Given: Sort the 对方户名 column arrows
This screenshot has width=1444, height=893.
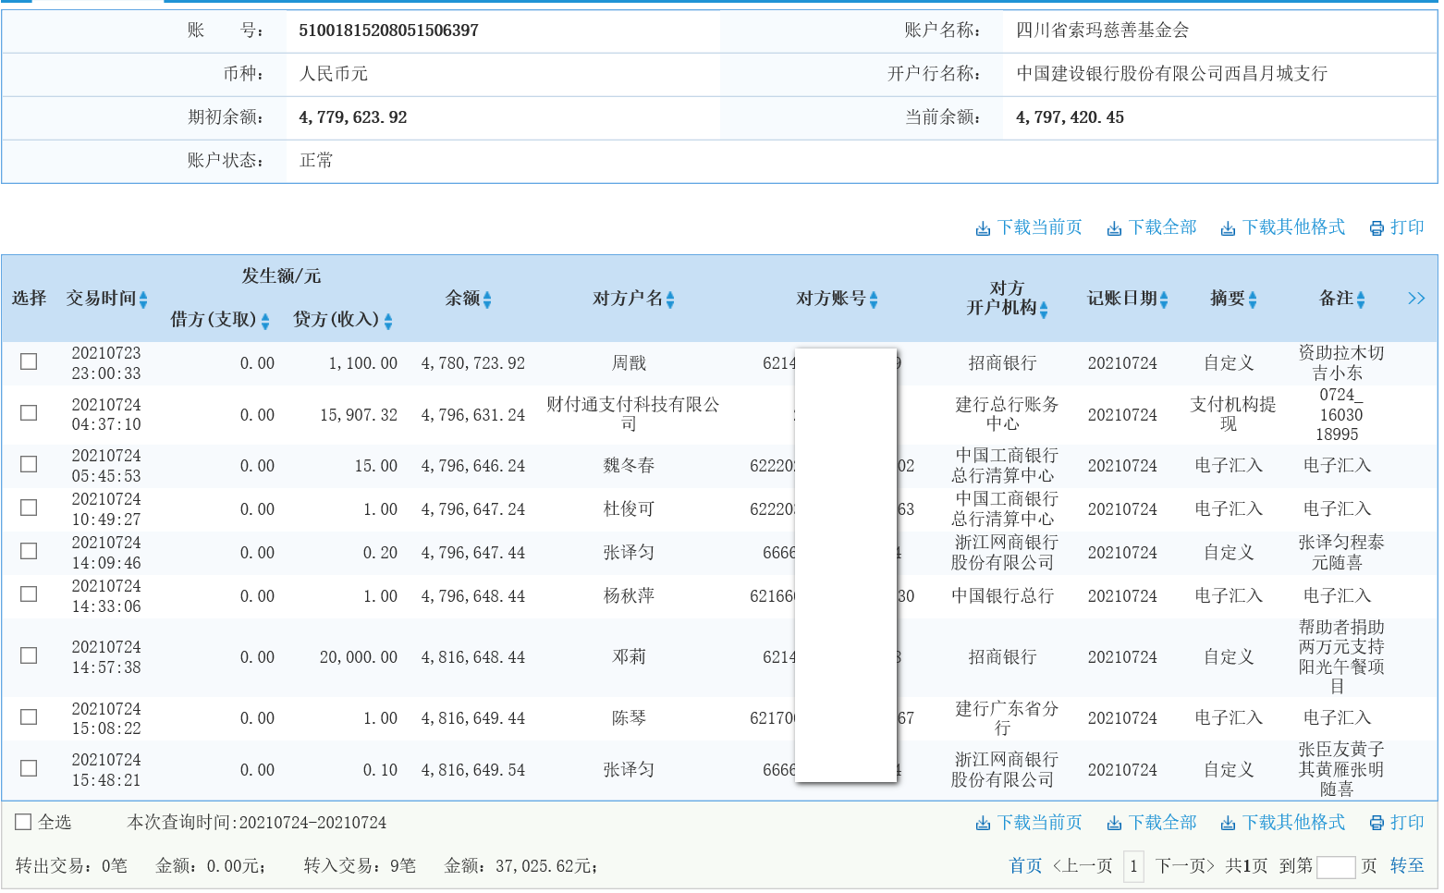Looking at the screenshot, I should coord(673,299).
